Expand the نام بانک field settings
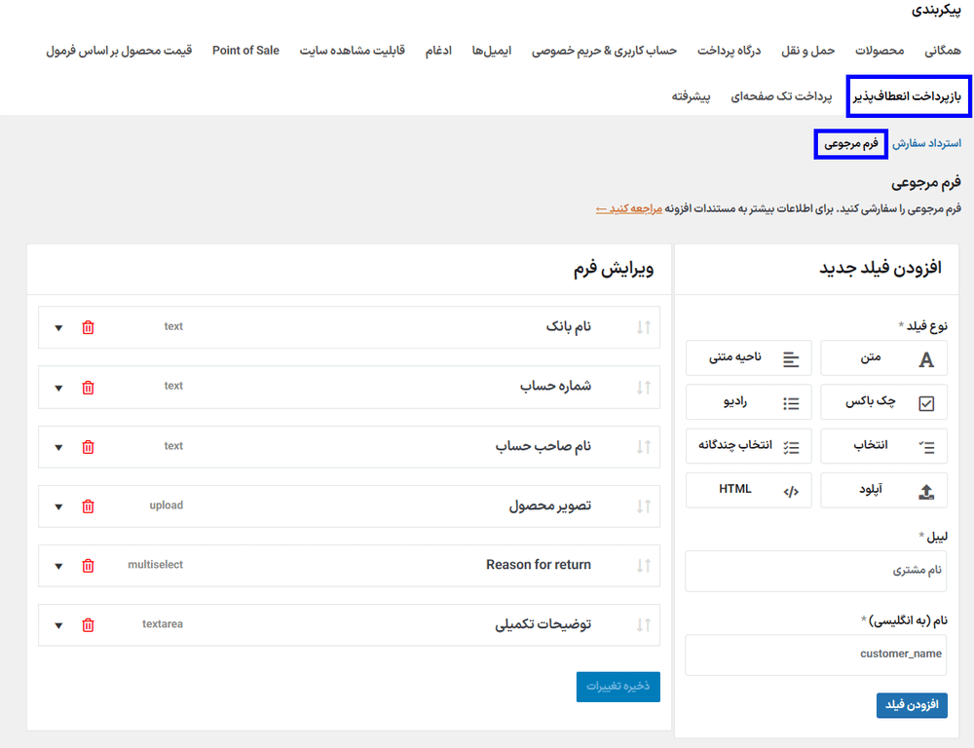Viewport: 974px width, 748px height. 58,327
